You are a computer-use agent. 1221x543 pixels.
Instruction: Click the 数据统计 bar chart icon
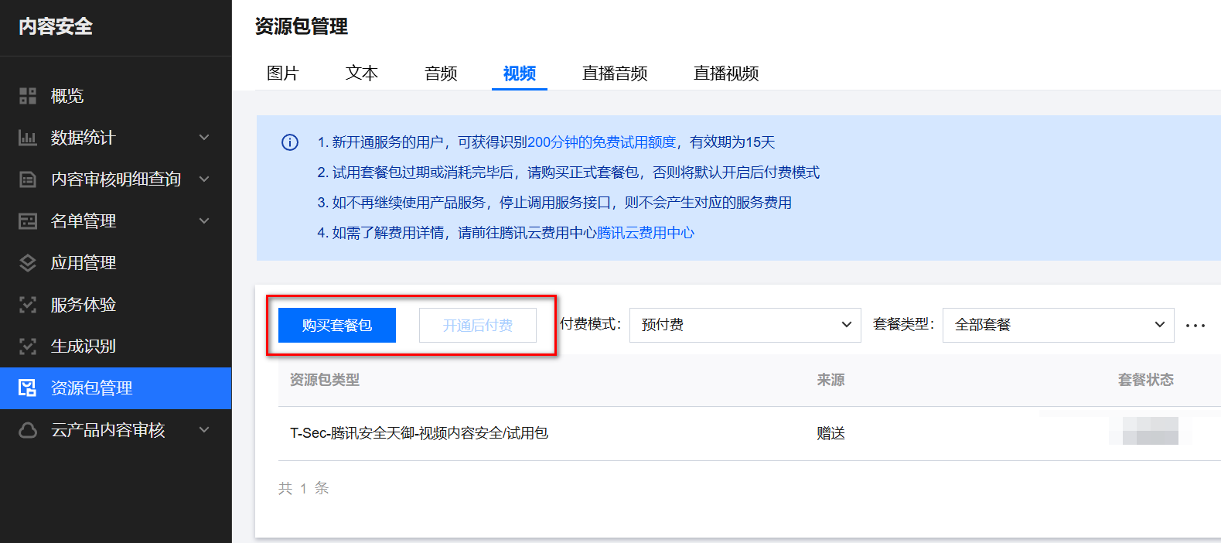tap(28, 138)
